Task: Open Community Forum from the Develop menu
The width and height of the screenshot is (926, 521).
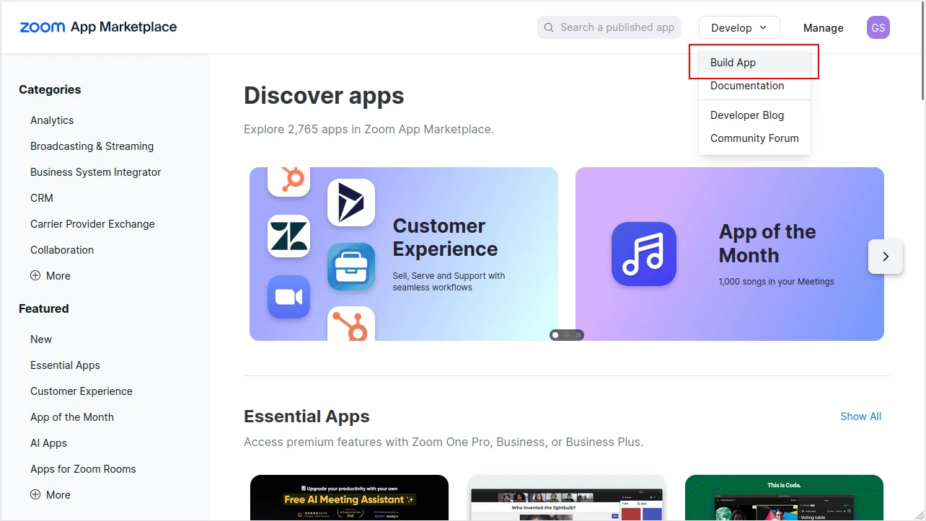Action: click(754, 138)
